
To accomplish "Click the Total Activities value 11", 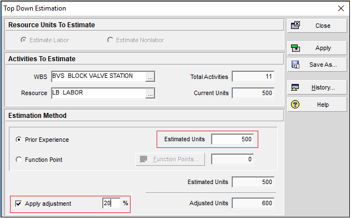I will (x=253, y=76).
